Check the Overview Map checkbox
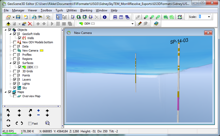Screen dimensions: 220x136 pyautogui.click(x=15, y=96)
